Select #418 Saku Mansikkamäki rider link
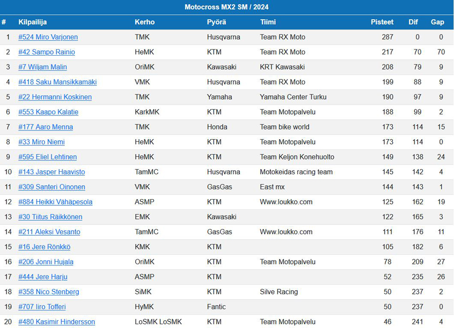This screenshot has width=454, height=328. pos(57,82)
